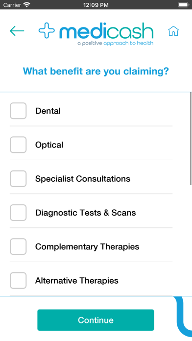Toggle the Alternative Therapies checkbox
Viewport: 192px width, 341px height.
tap(18, 281)
